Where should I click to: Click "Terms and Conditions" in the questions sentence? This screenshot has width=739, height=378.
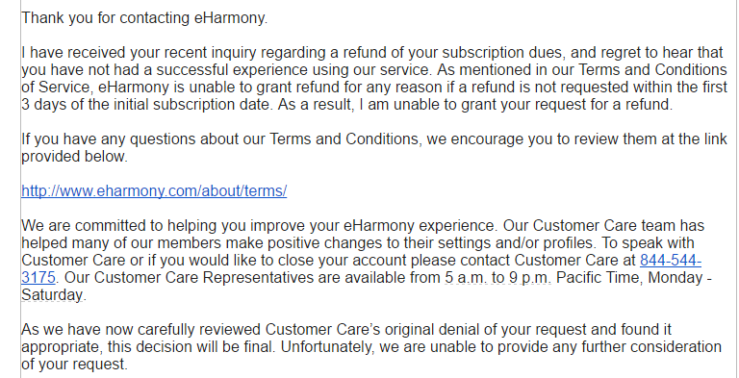[x=347, y=140]
